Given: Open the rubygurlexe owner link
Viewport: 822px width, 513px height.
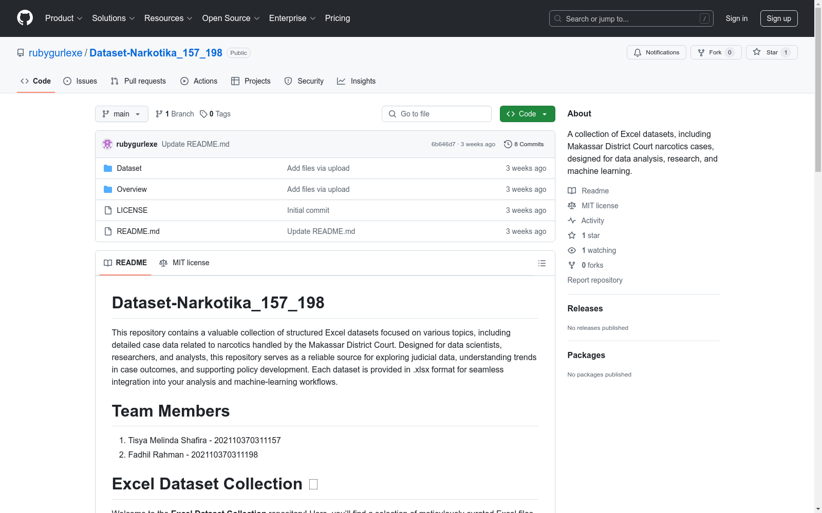Looking at the screenshot, I should [55, 53].
